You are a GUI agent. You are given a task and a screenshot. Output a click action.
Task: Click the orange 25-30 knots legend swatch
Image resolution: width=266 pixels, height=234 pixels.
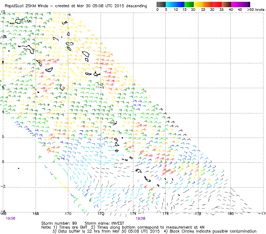[x=208, y=4]
